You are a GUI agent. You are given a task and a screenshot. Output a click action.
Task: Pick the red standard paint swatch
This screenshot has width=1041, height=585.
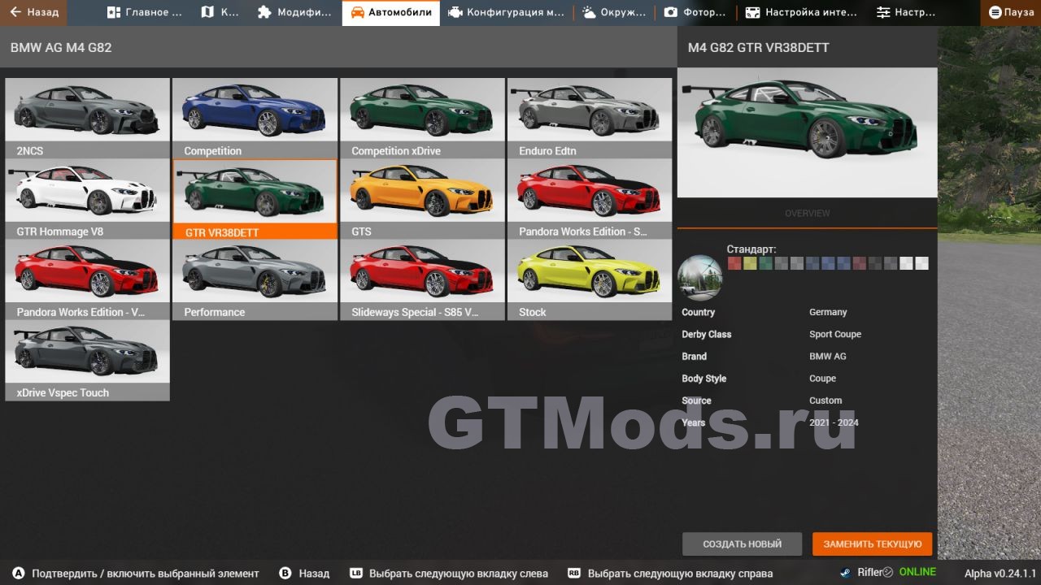(734, 263)
